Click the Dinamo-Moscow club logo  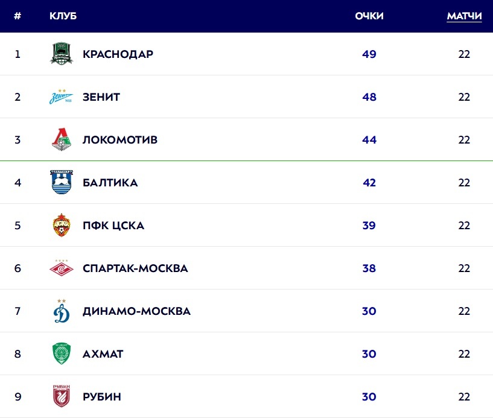point(61,311)
